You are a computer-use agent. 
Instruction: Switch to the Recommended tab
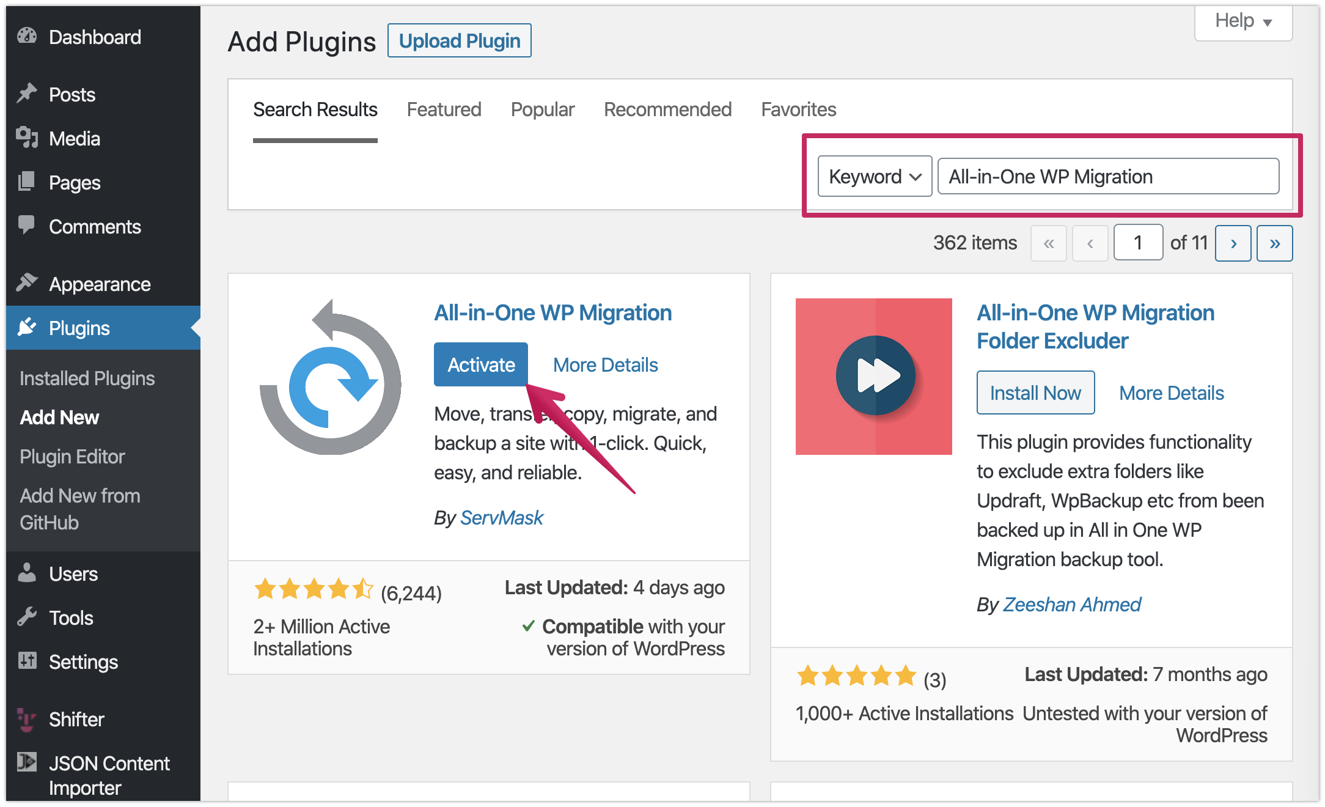(x=668, y=109)
